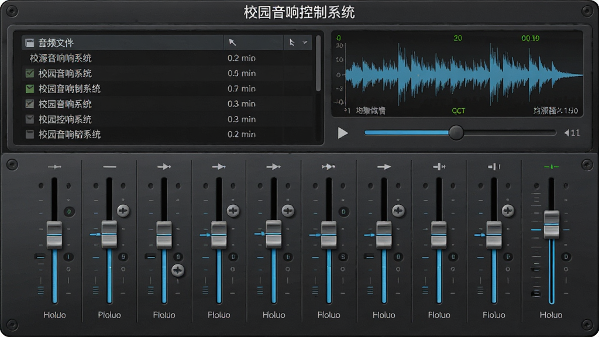Click the dash icon atop channel two

tap(109, 167)
